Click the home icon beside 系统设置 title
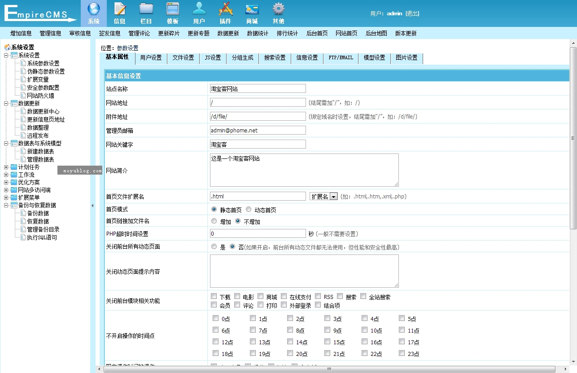The height and width of the screenshot is (373, 577). (7, 47)
